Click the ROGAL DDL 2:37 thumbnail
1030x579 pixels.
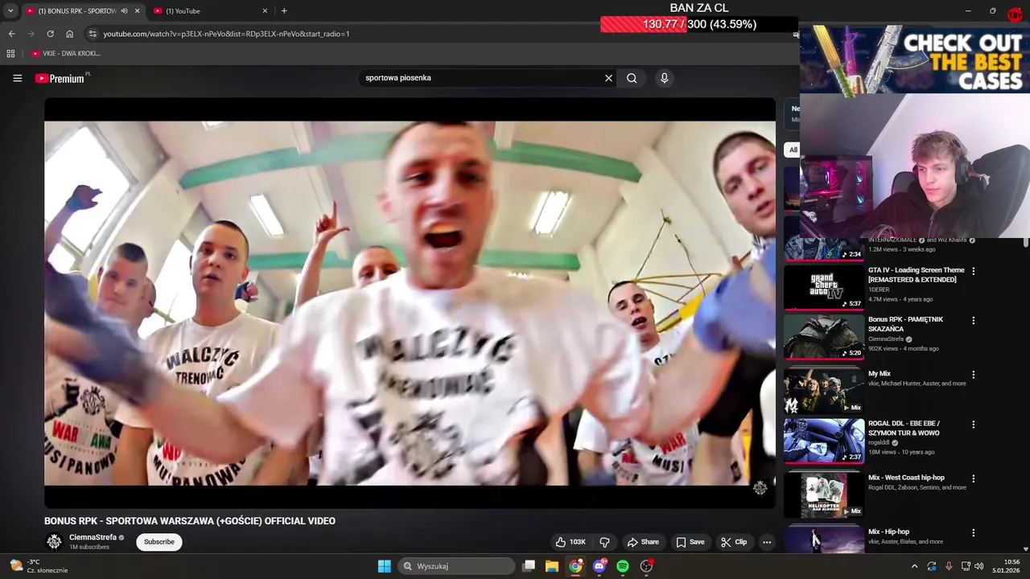pos(824,441)
